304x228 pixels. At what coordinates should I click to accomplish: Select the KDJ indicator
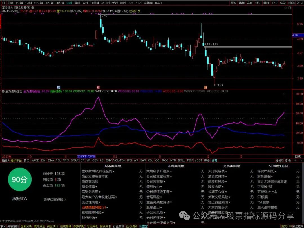[x=150, y=160]
